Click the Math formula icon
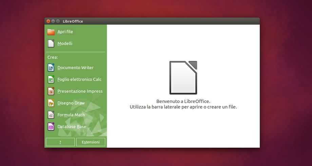 (x=51, y=115)
